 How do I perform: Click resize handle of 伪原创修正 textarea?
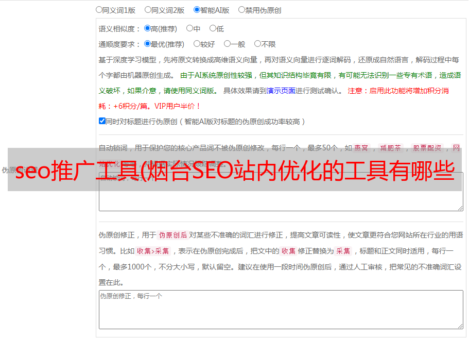[460, 327]
